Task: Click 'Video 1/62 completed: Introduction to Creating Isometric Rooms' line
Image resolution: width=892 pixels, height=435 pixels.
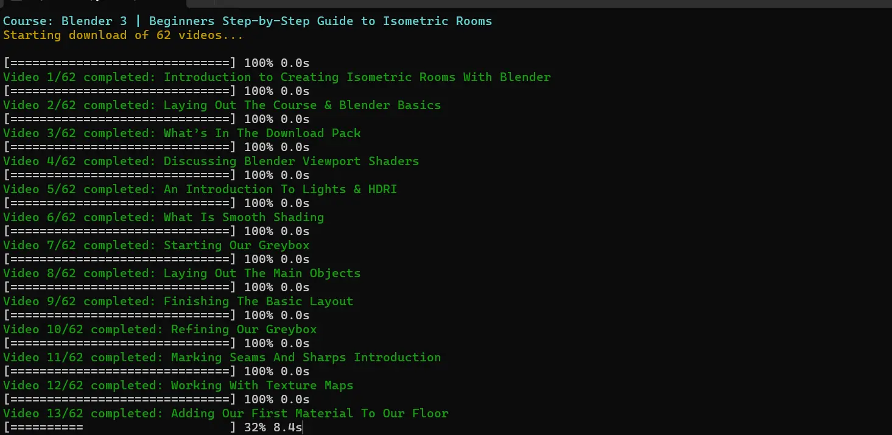Action: pyautogui.click(x=277, y=77)
